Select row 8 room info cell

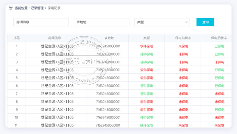pos(57,101)
